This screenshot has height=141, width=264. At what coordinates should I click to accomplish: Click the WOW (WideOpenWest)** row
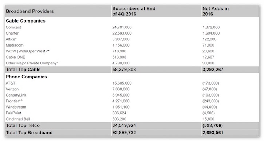pyautogui.click(x=132, y=51)
